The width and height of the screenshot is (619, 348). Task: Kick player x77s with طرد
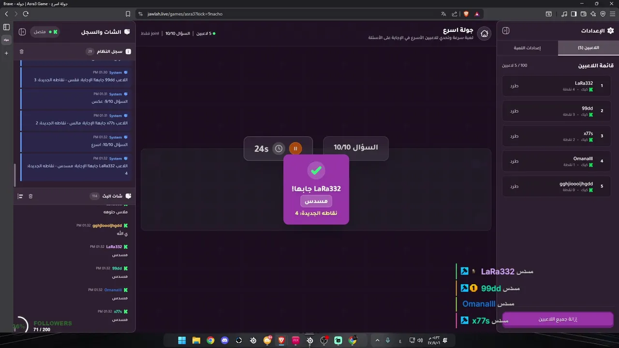[514, 136]
